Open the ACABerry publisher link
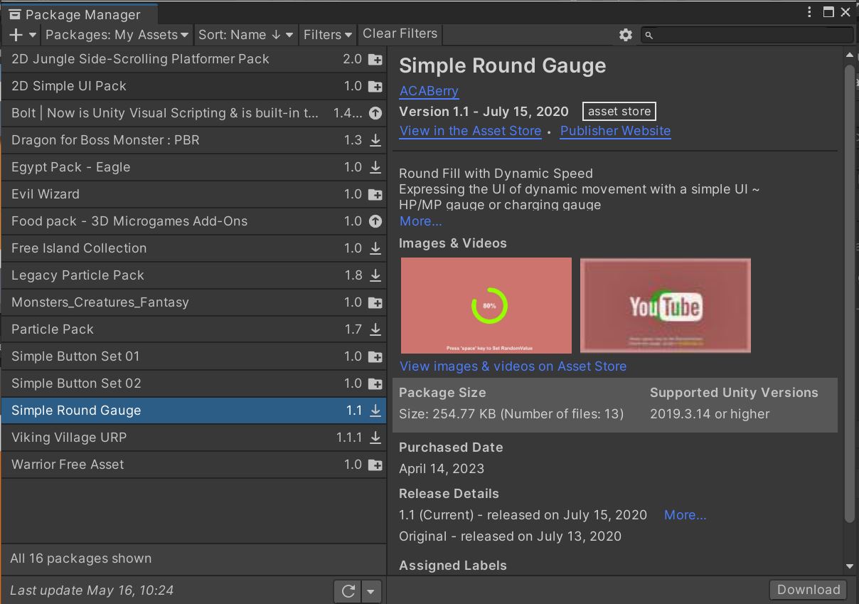This screenshot has height=604, width=859. (429, 91)
